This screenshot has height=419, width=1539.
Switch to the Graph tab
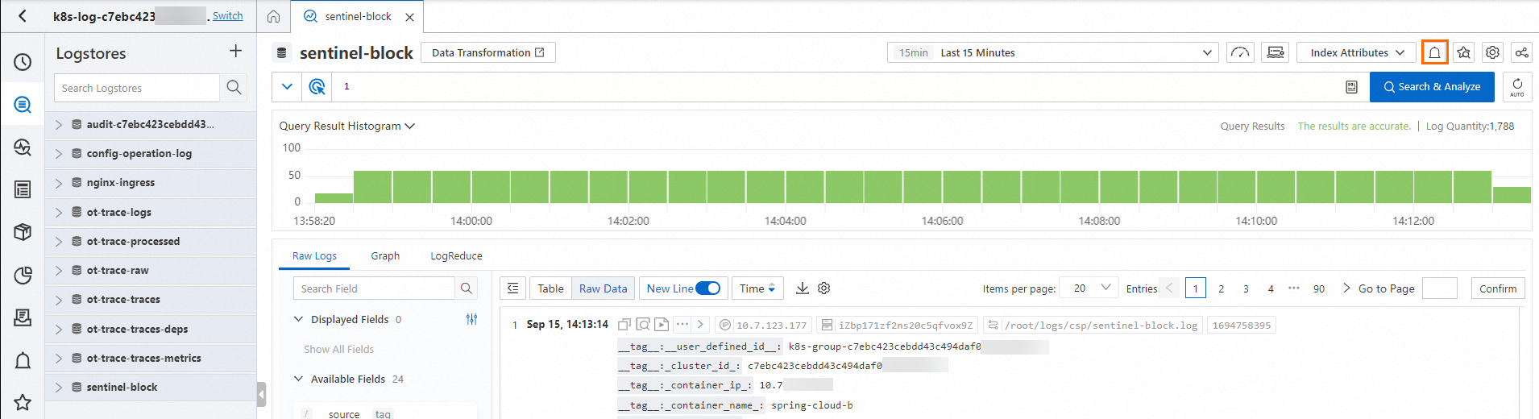point(385,255)
